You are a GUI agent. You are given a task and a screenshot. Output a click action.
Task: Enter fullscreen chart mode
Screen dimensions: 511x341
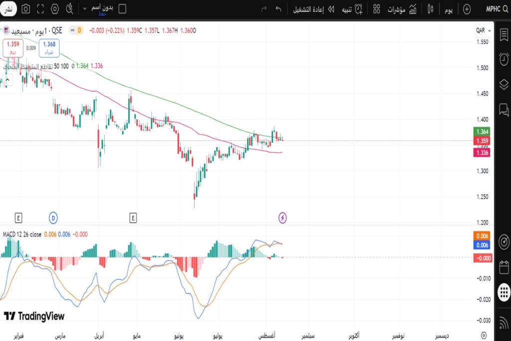tap(40, 9)
